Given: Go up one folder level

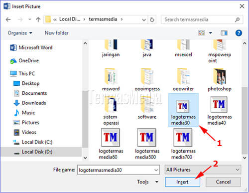Looking at the screenshot, I should (38, 19).
